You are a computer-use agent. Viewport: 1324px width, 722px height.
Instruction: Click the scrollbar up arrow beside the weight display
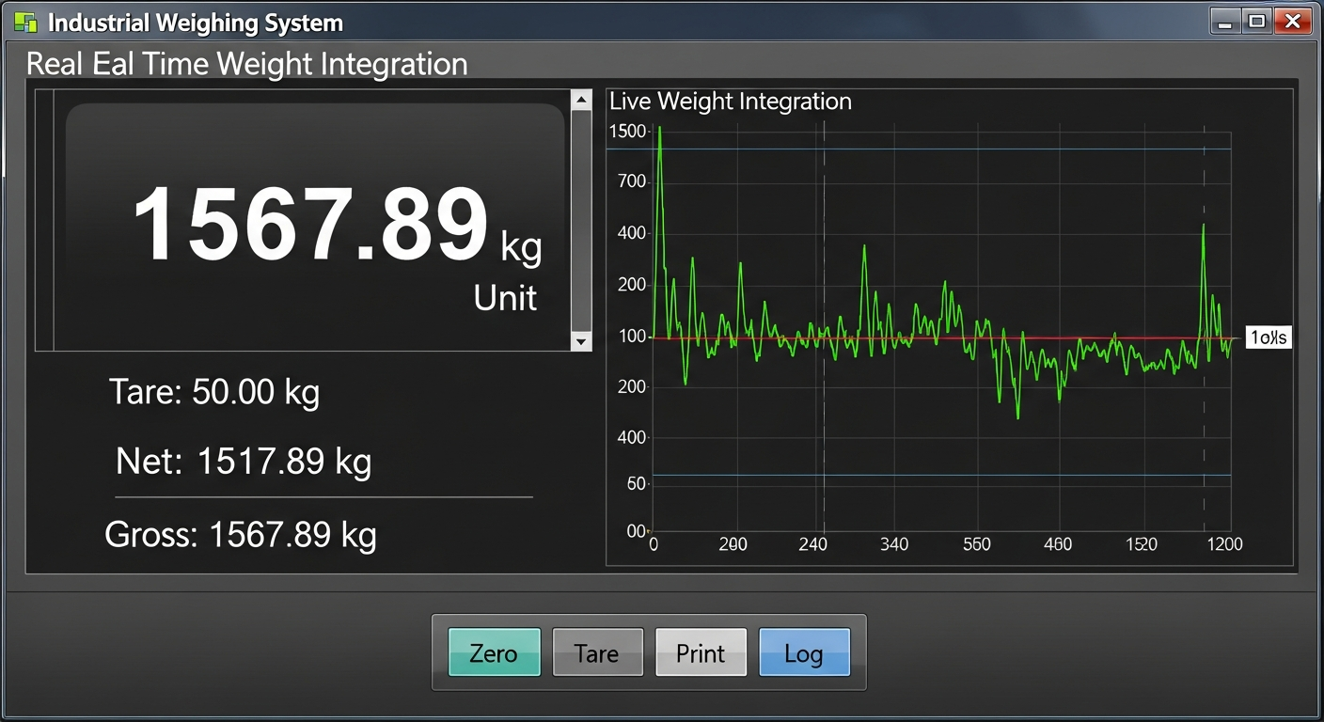tap(581, 100)
